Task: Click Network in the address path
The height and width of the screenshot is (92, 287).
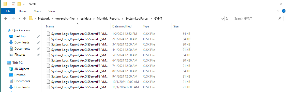Action: [x=44, y=19]
